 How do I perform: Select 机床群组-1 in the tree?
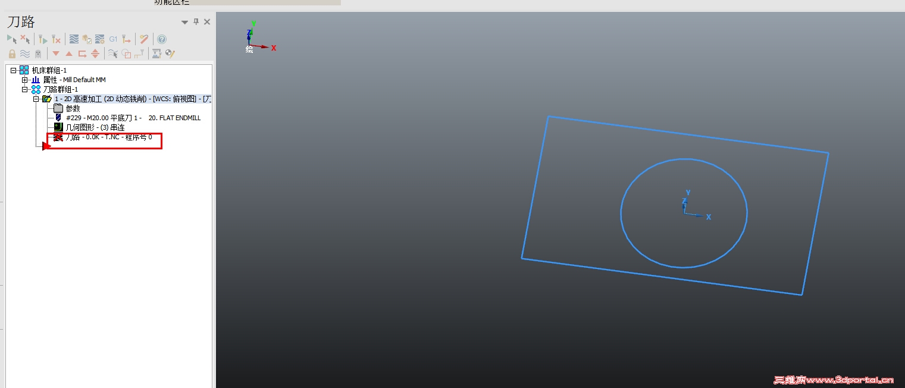point(49,70)
